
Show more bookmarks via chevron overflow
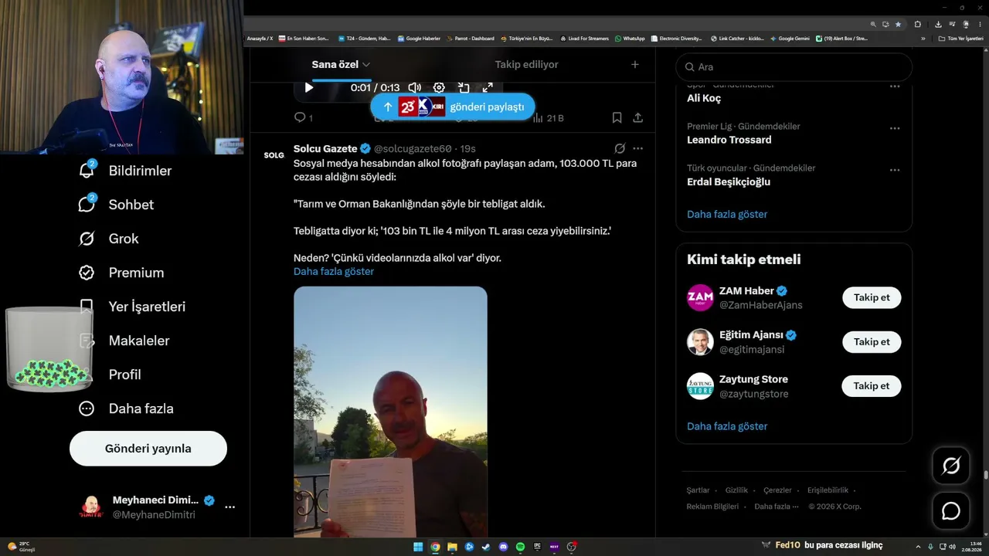(x=923, y=39)
